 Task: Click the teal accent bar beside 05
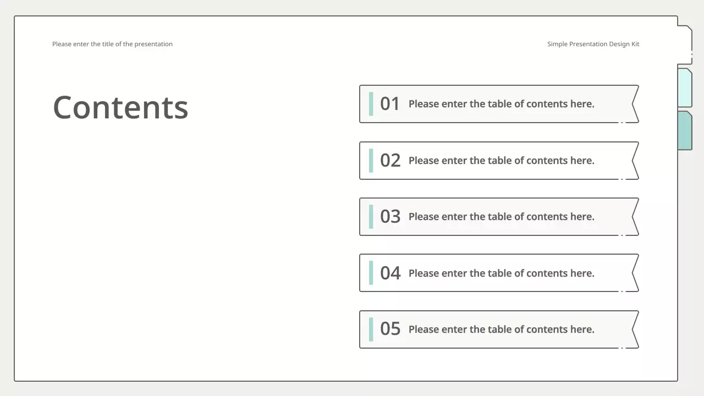pyautogui.click(x=371, y=329)
